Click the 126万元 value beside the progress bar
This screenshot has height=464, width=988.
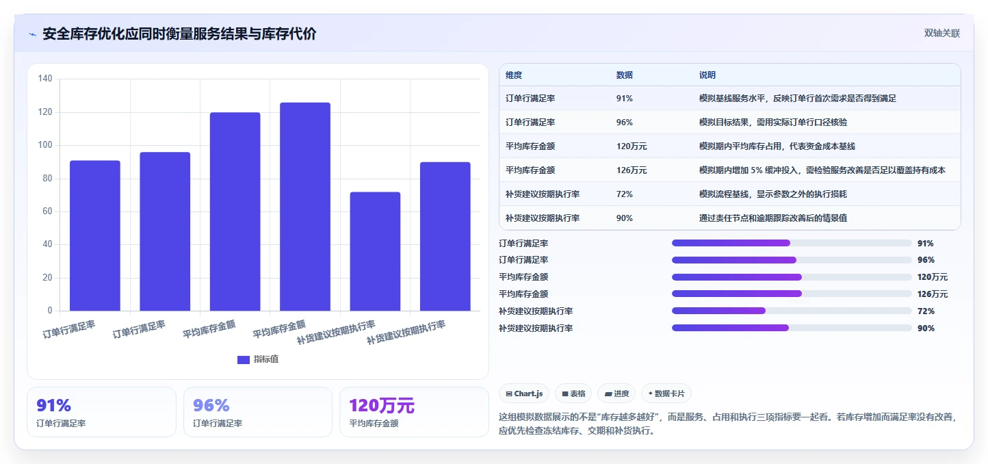click(x=933, y=294)
